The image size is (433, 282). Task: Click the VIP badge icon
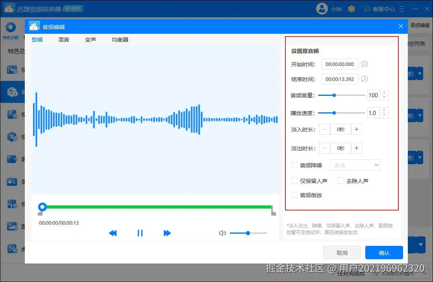[351, 9]
